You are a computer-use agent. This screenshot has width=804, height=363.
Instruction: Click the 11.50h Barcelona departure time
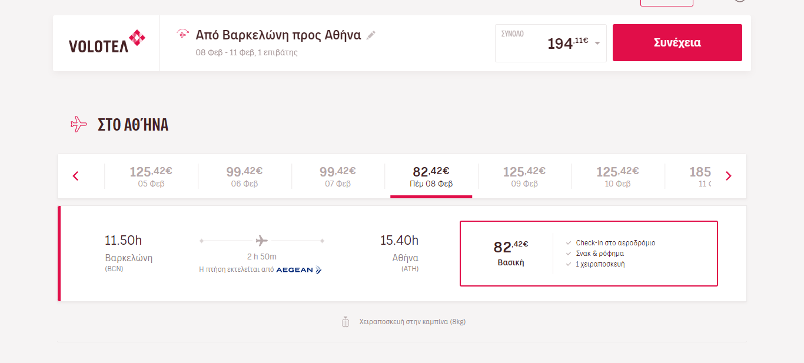(123, 240)
